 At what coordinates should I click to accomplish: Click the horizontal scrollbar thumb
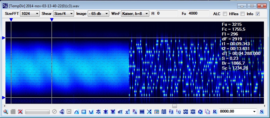pos(175,106)
